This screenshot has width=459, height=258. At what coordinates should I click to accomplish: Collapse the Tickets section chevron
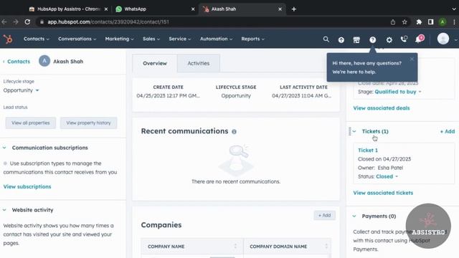click(354, 131)
